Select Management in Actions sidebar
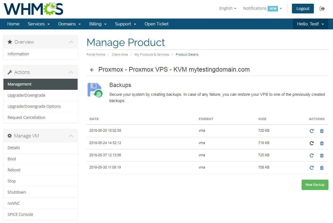This screenshot has width=333, height=223. point(41,84)
